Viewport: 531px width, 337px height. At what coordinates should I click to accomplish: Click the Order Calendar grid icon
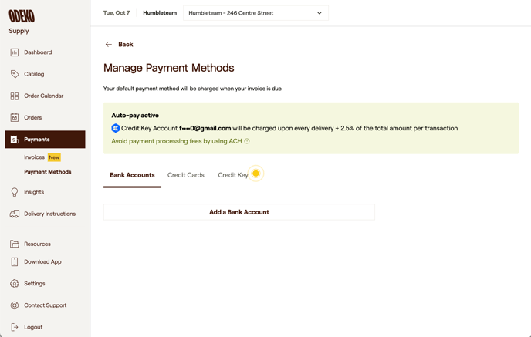[x=15, y=96]
